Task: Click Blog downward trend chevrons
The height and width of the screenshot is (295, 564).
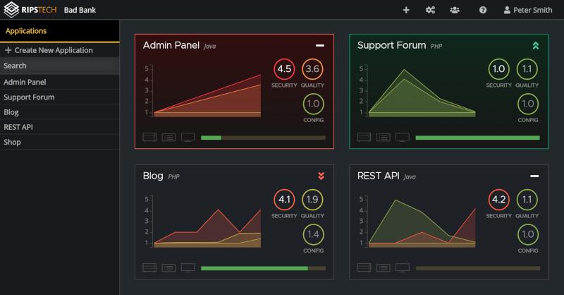Action: pyautogui.click(x=321, y=176)
